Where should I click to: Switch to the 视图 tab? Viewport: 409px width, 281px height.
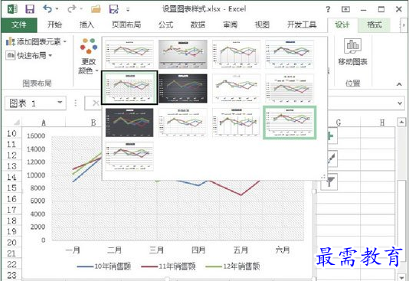(262, 25)
